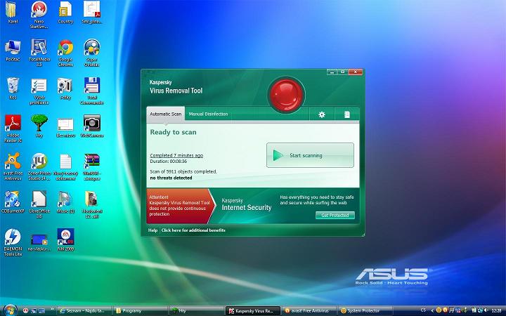Select the Fotky camera desktop icon
Viewport: 506px width, 316px height.
click(x=65, y=88)
